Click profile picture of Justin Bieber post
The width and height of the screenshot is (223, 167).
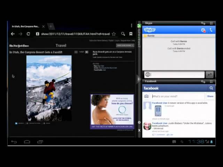(x=147, y=126)
